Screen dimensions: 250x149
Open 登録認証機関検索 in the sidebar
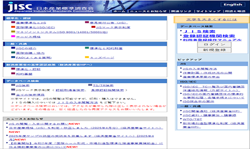[x=209, y=36]
